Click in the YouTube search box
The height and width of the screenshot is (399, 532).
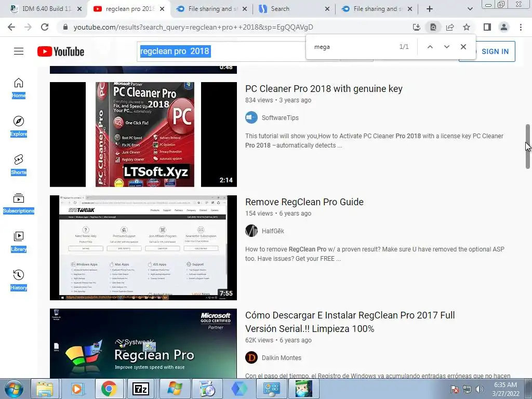click(222, 51)
